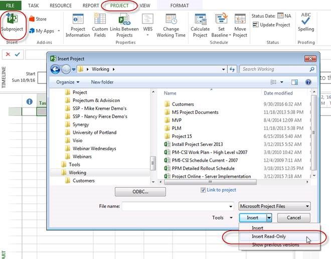
Task: Click Update Project in Status group
Action: (x=271, y=25)
